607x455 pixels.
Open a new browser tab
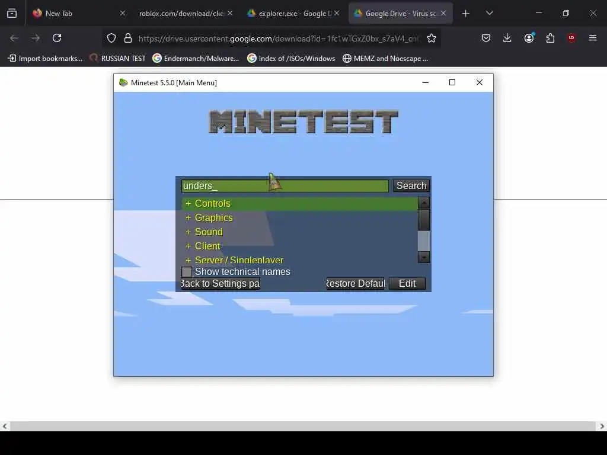click(x=466, y=14)
